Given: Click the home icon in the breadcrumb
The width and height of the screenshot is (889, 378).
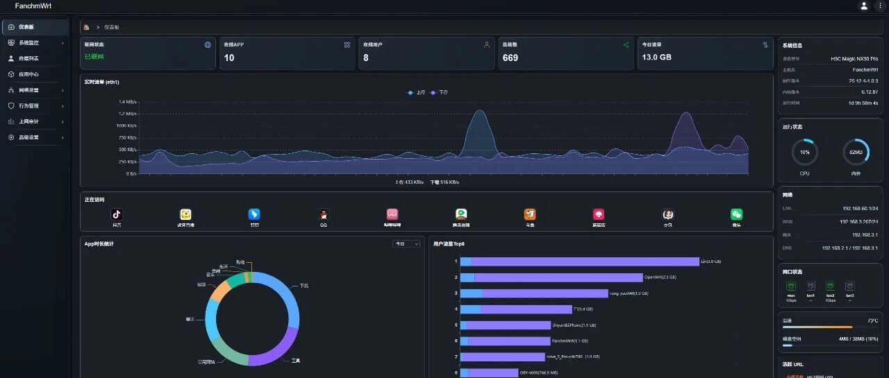Looking at the screenshot, I should [x=87, y=27].
